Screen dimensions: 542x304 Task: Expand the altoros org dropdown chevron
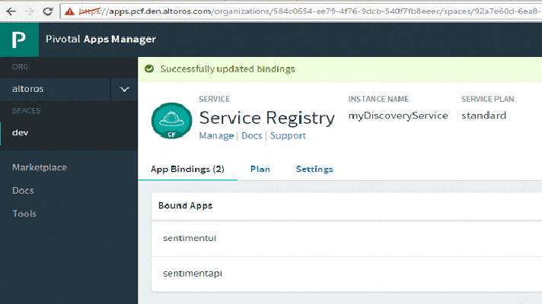pyautogui.click(x=124, y=89)
